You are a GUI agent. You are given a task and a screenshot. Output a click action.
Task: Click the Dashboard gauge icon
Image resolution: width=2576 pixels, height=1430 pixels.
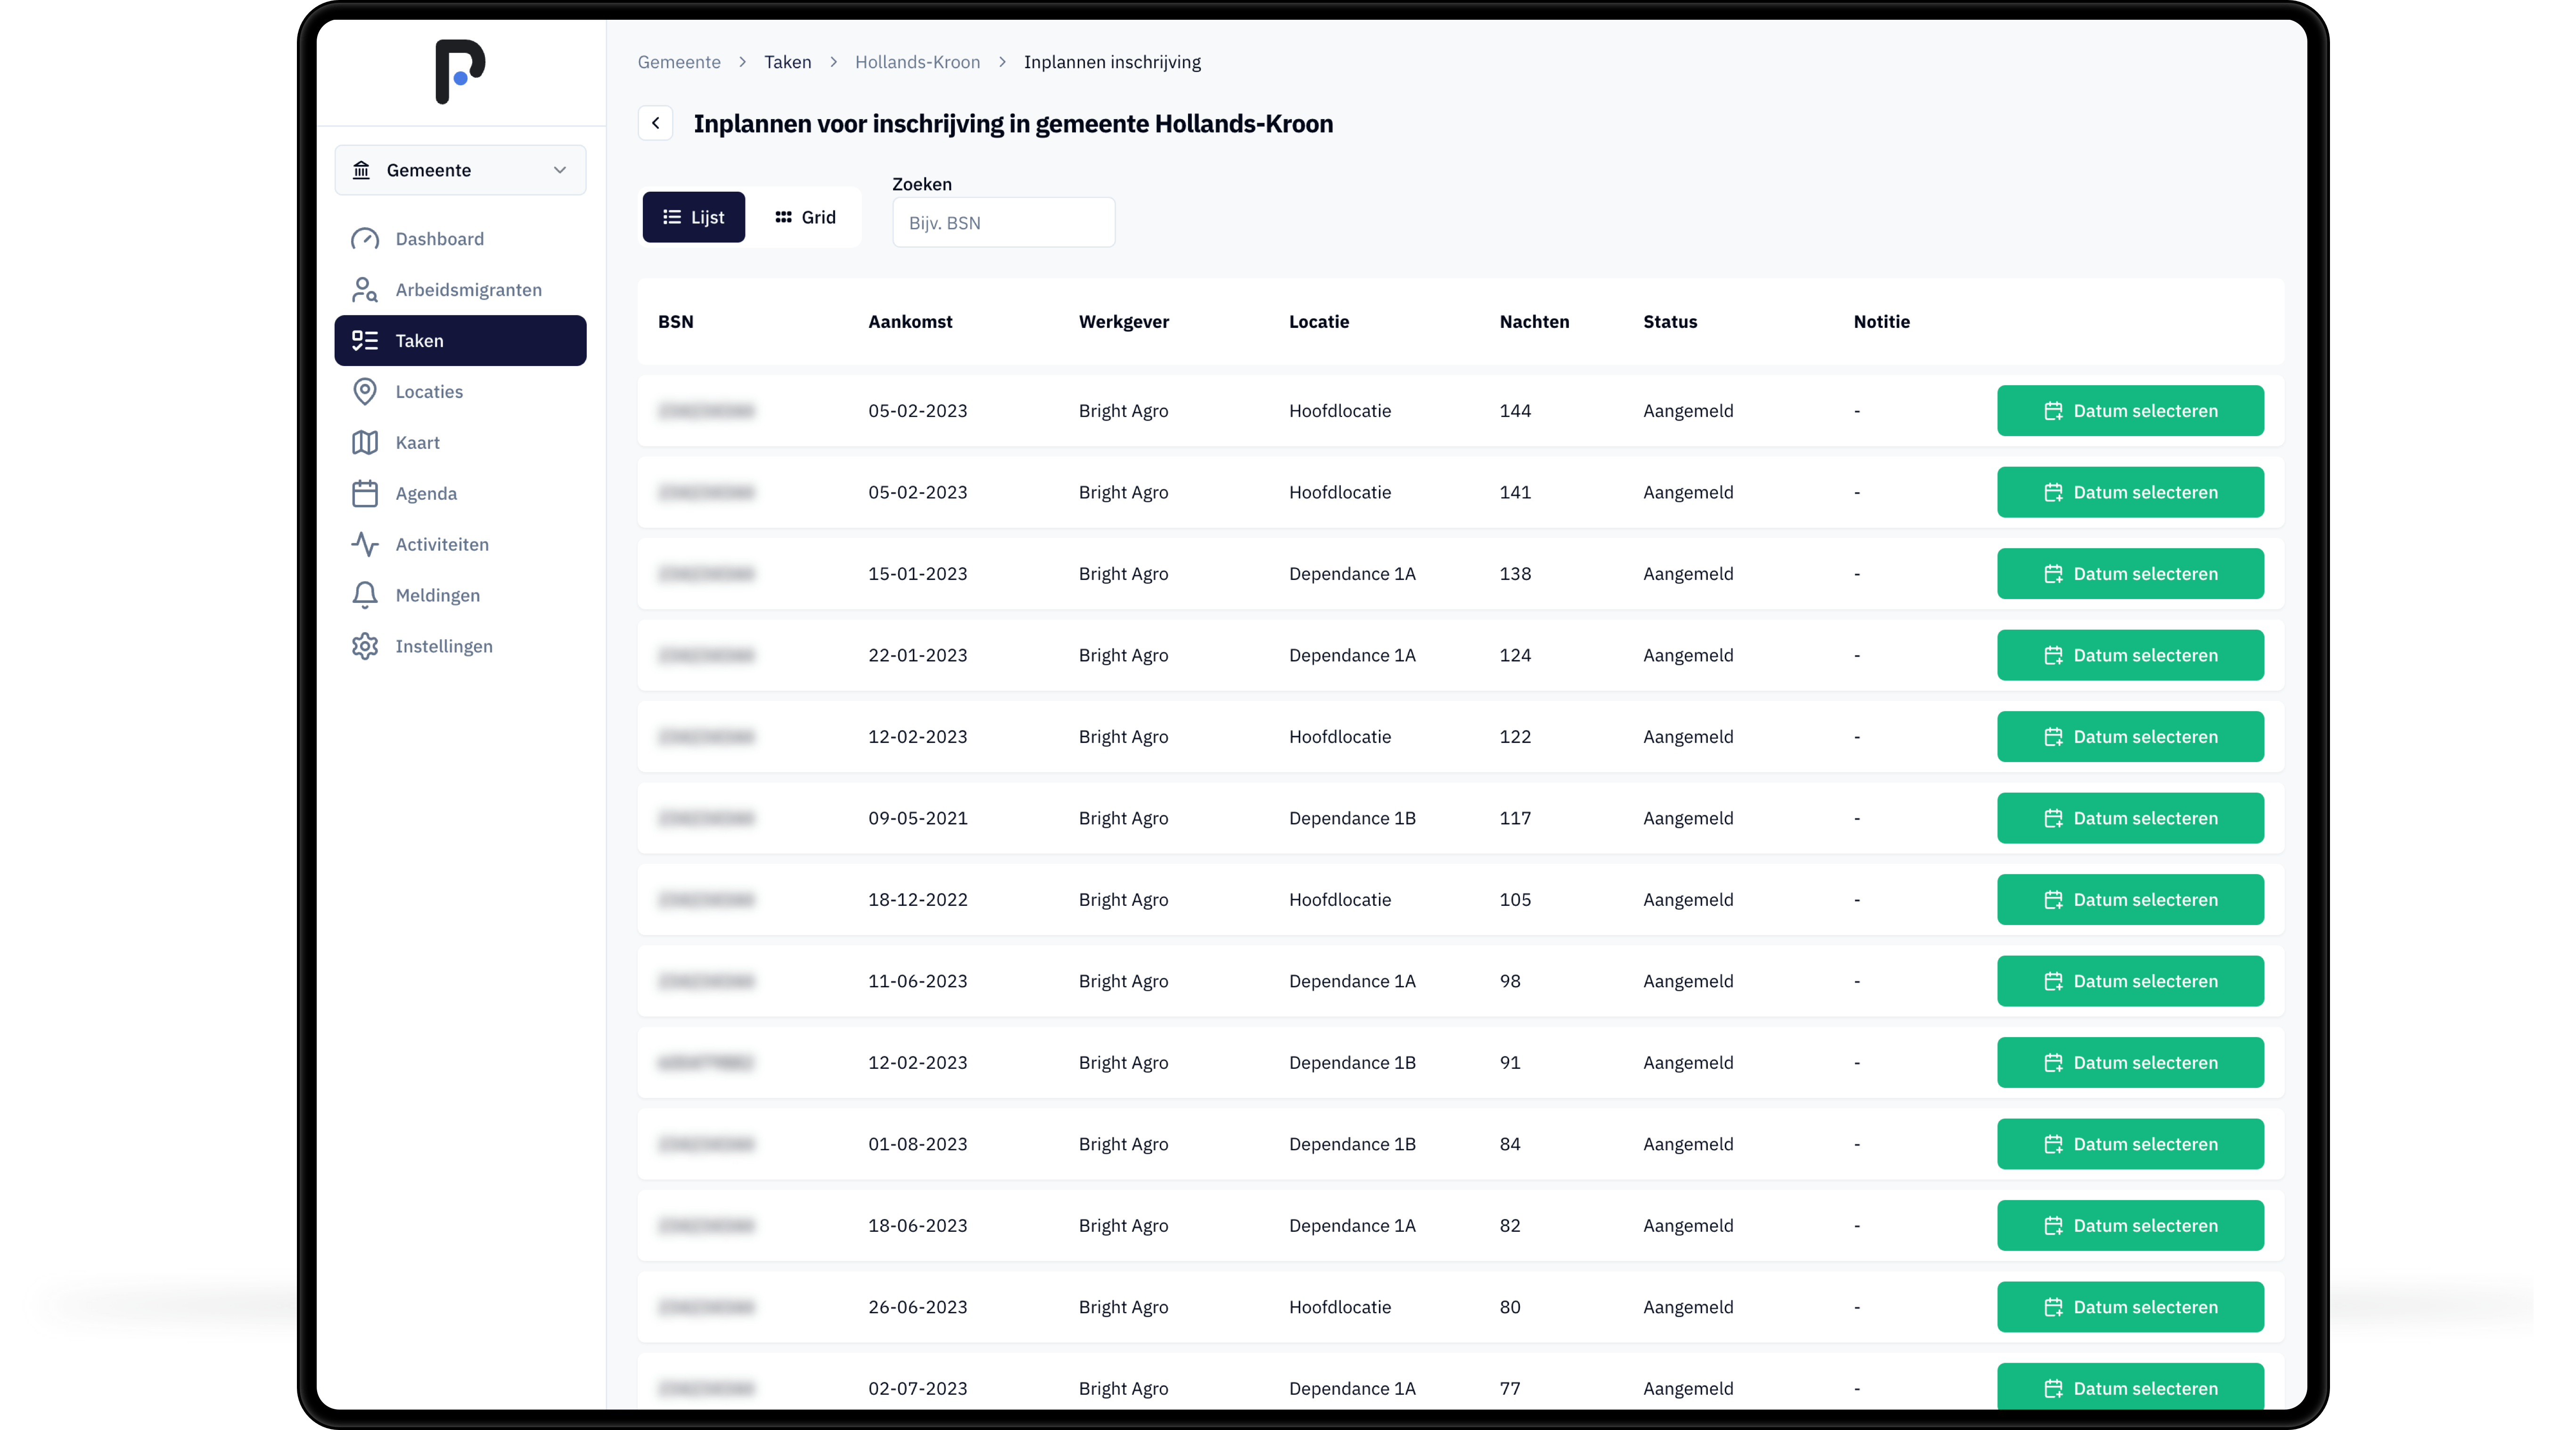365,239
